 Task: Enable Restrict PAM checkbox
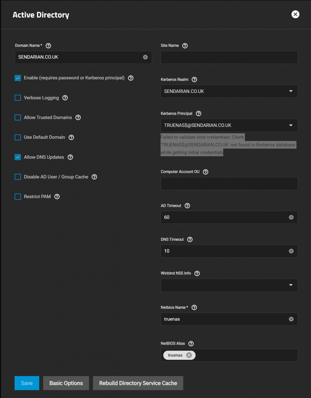18,197
